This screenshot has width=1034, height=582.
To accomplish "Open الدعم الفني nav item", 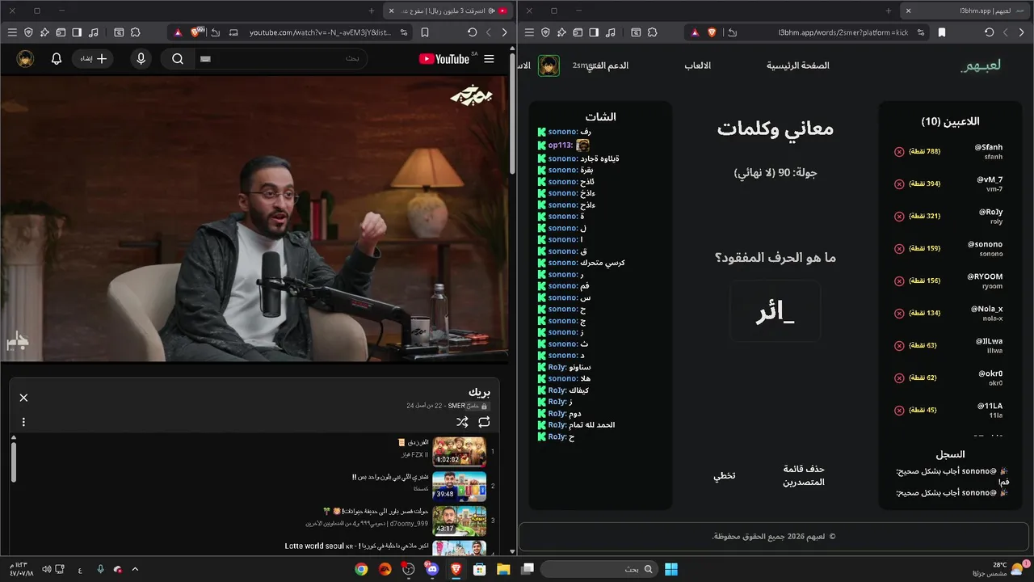I will (607, 65).
